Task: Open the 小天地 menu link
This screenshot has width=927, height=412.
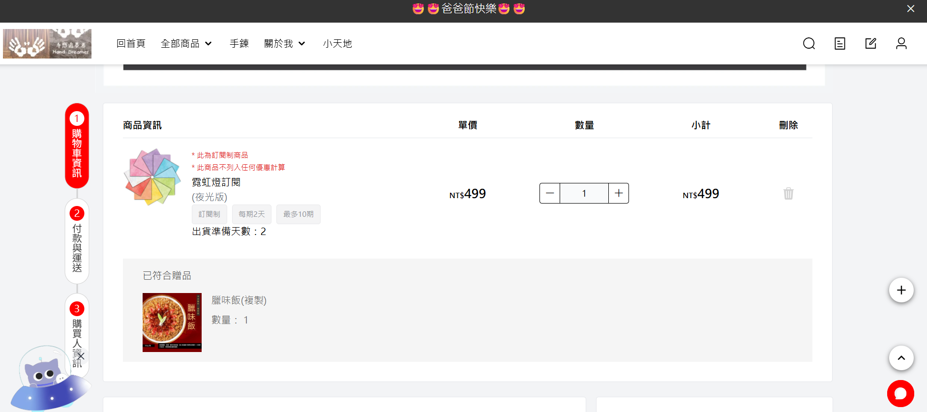Action: click(x=337, y=44)
